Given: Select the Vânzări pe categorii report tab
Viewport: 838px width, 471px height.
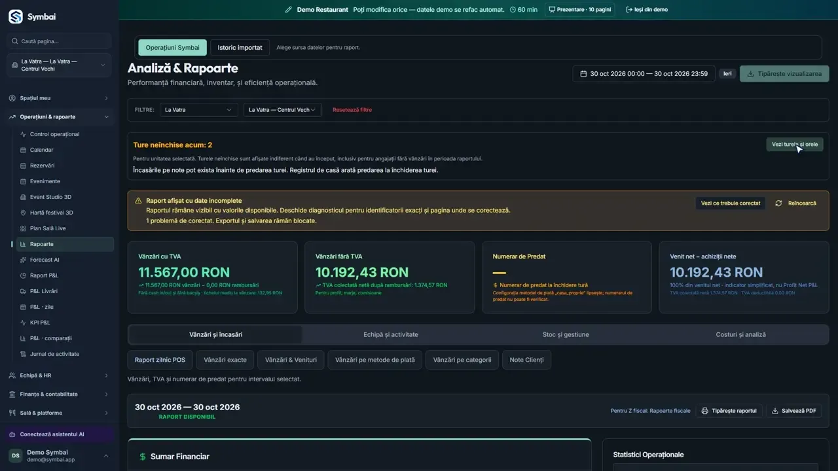Looking at the screenshot, I should (x=462, y=360).
